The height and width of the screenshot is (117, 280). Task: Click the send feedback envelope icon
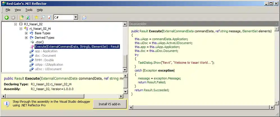[x=84, y=18]
